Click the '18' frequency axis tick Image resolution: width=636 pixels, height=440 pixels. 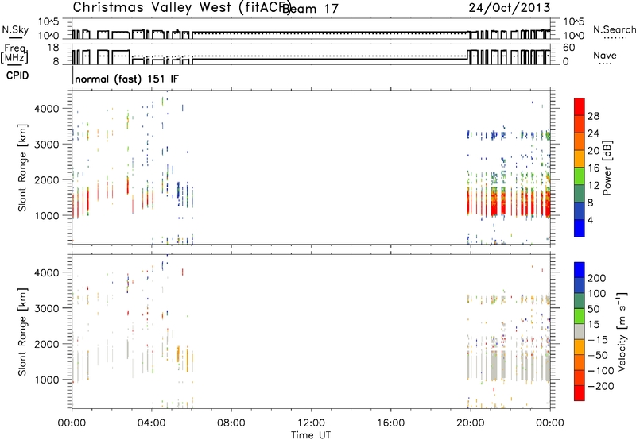click(52, 48)
